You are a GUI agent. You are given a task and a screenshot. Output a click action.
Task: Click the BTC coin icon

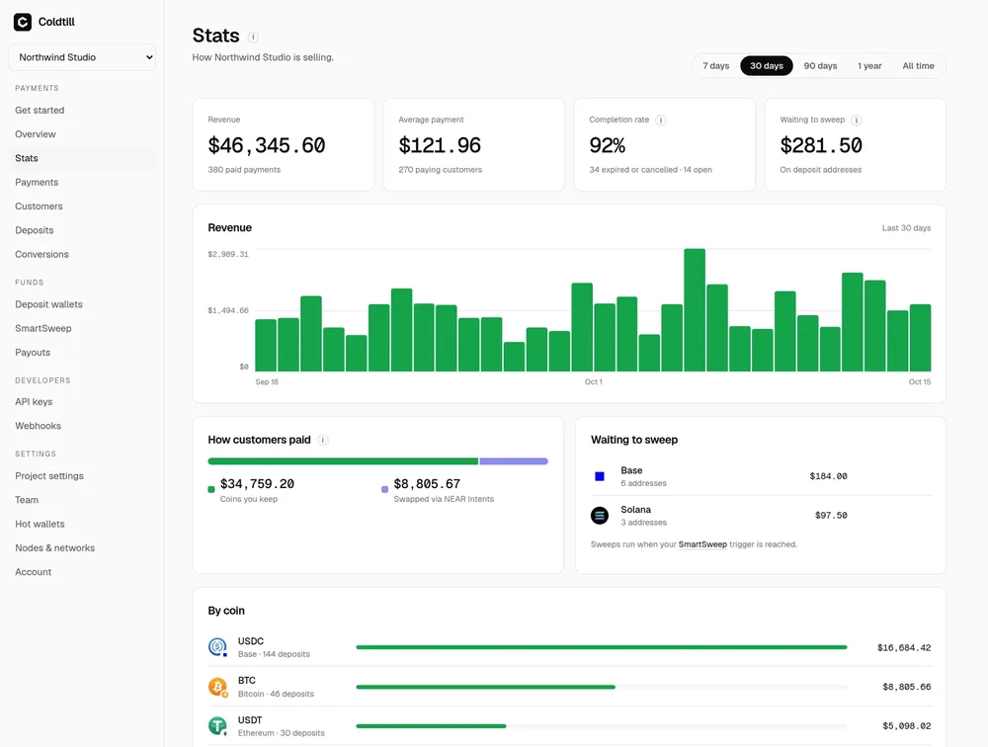pos(217,687)
